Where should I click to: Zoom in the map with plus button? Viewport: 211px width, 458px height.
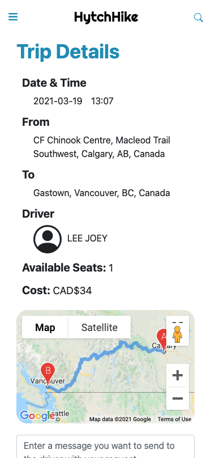[178, 375]
